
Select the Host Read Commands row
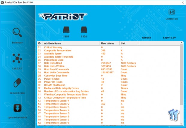coord(109,69)
